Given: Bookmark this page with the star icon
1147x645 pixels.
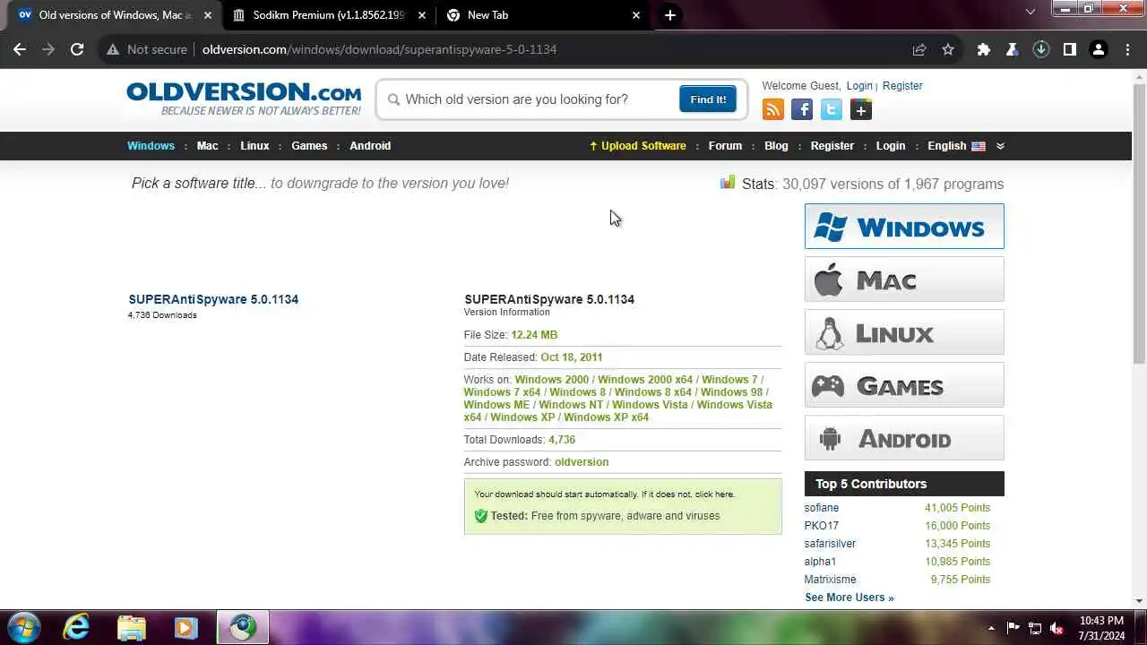Looking at the screenshot, I should (948, 49).
